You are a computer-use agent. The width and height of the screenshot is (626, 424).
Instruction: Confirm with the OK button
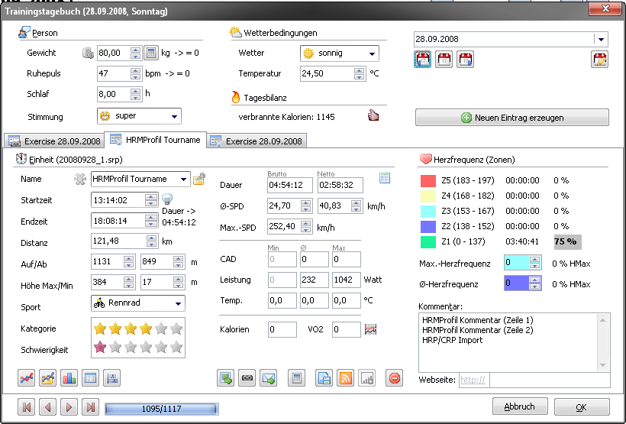point(582,407)
